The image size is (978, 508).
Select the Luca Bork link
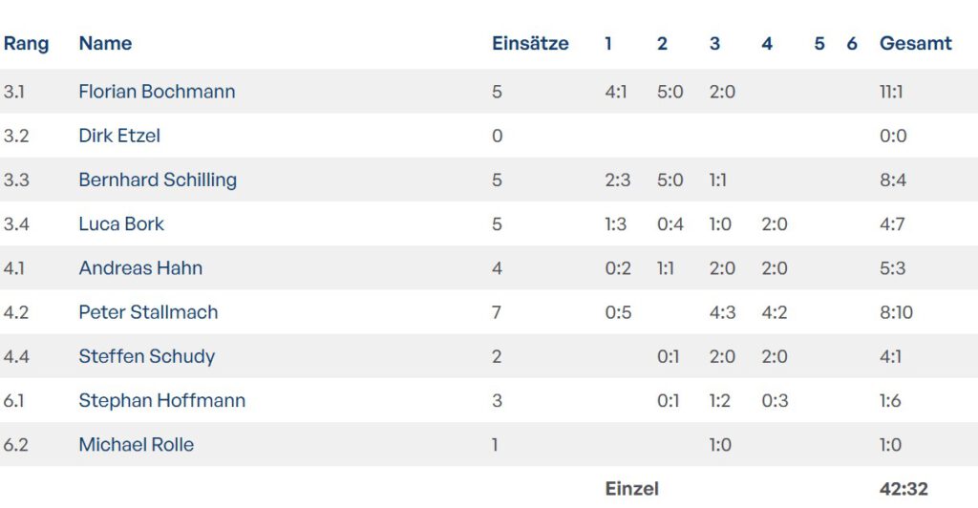click(121, 223)
